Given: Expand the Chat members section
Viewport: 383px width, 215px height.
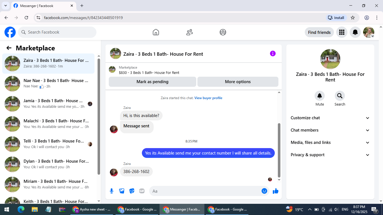Looking at the screenshot, I should [330, 130].
